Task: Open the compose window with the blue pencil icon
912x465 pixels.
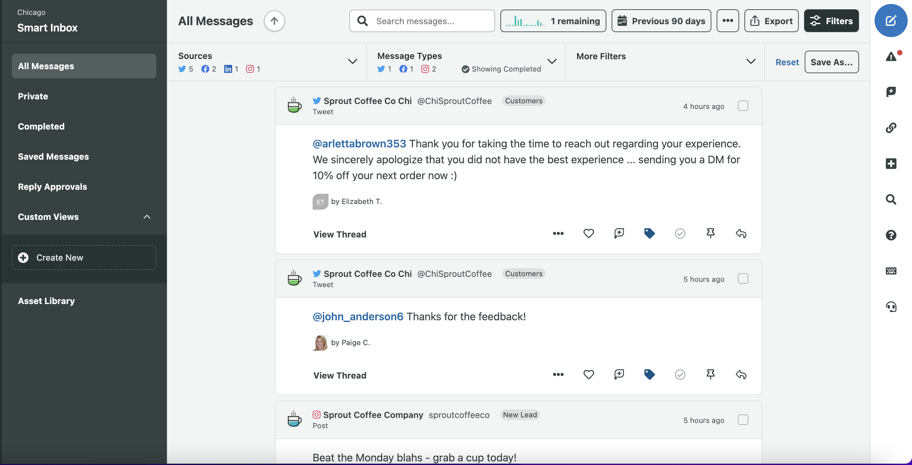Action: pyautogui.click(x=891, y=21)
